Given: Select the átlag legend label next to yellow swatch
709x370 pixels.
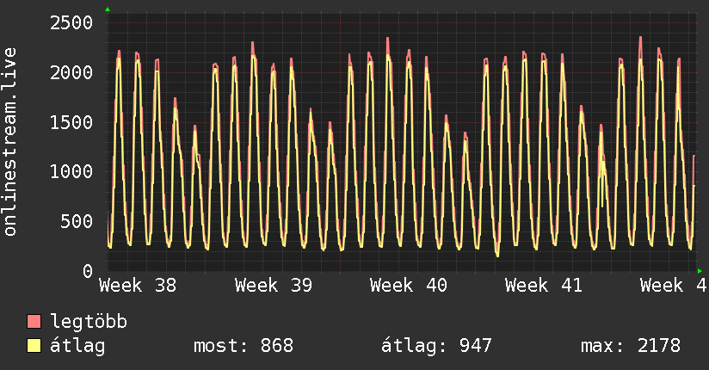Looking at the screenshot, I should [x=77, y=346].
